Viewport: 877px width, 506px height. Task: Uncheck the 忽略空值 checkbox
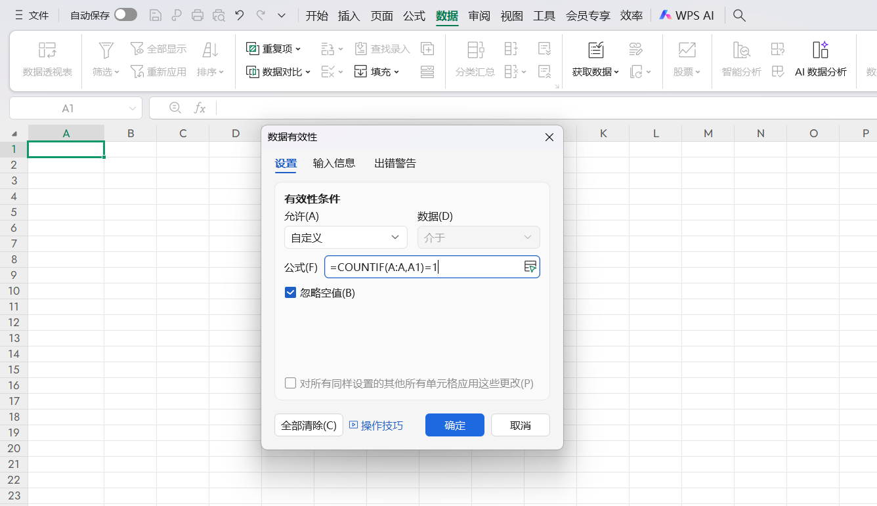click(291, 293)
